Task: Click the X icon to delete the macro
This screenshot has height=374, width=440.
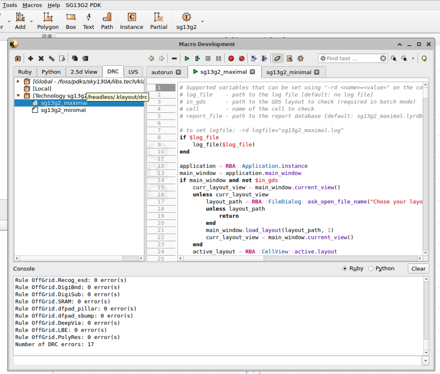Action: (41, 58)
